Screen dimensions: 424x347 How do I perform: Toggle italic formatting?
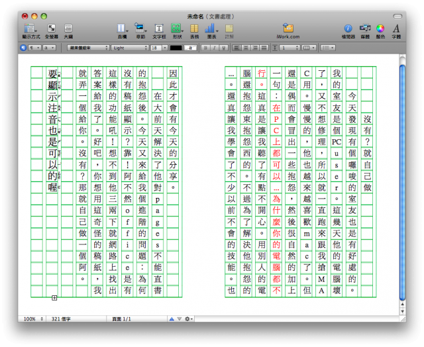tap(215, 48)
